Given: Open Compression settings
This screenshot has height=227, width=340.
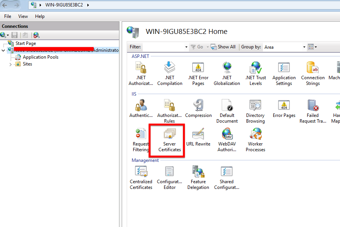Looking at the screenshot, I should click(x=198, y=110).
